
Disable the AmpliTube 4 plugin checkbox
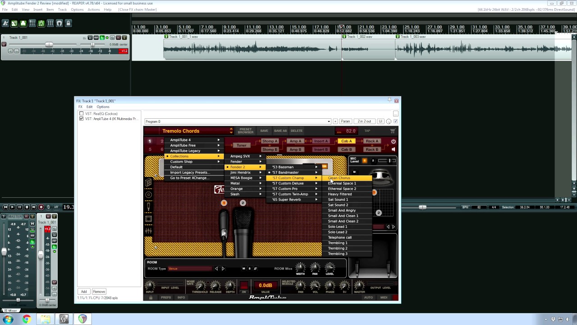81,119
